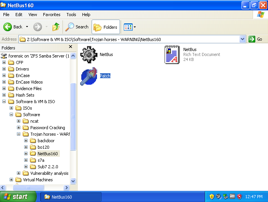The width and height of the screenshot is (268, 202).
Task: Expand the bo120 folder
Action: 26,147
